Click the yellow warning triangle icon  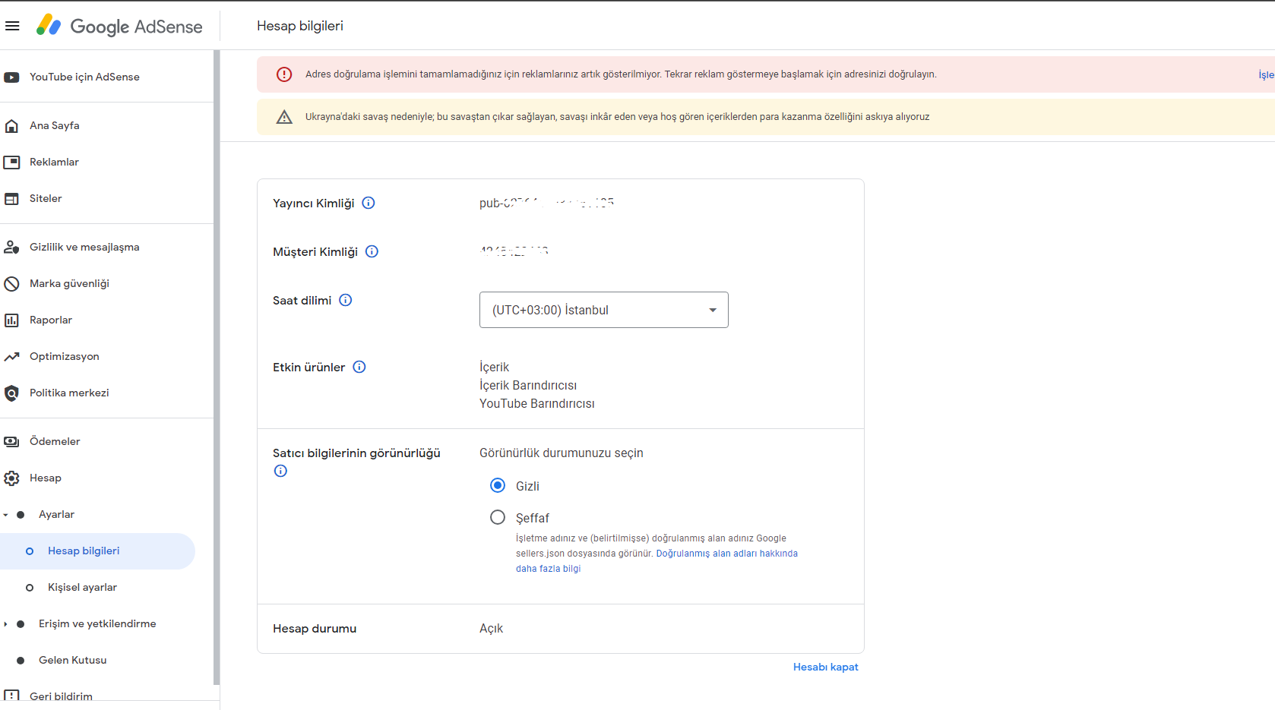point(284,117)
